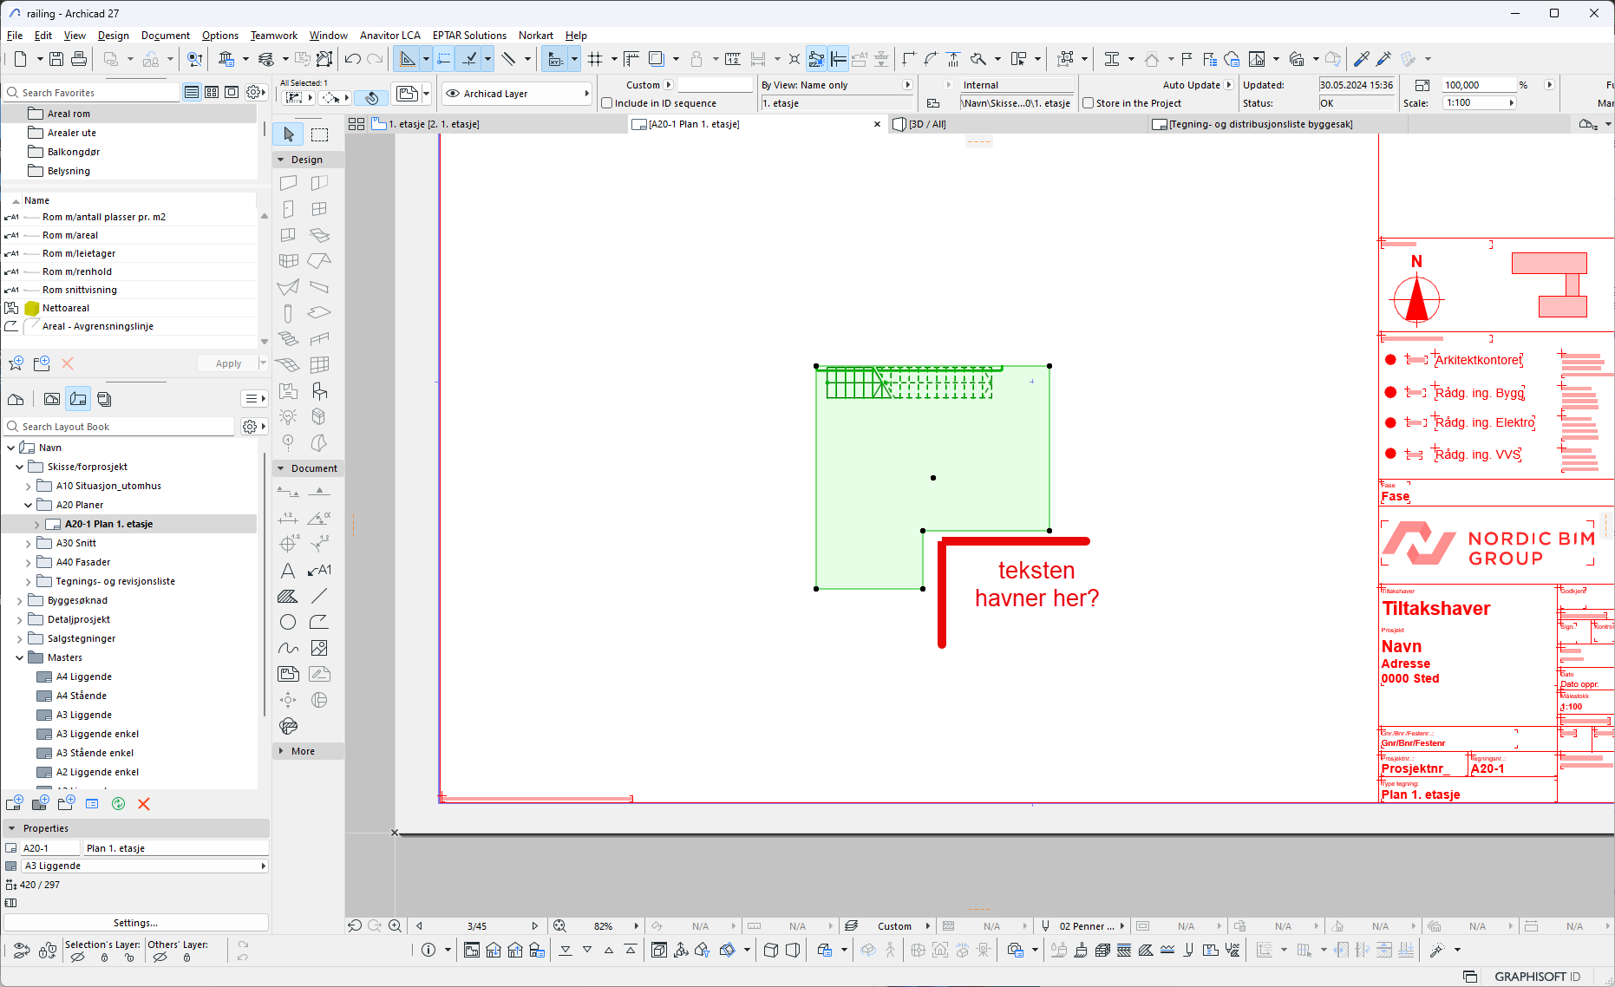Collapse the Masters folder

point(19,657)
